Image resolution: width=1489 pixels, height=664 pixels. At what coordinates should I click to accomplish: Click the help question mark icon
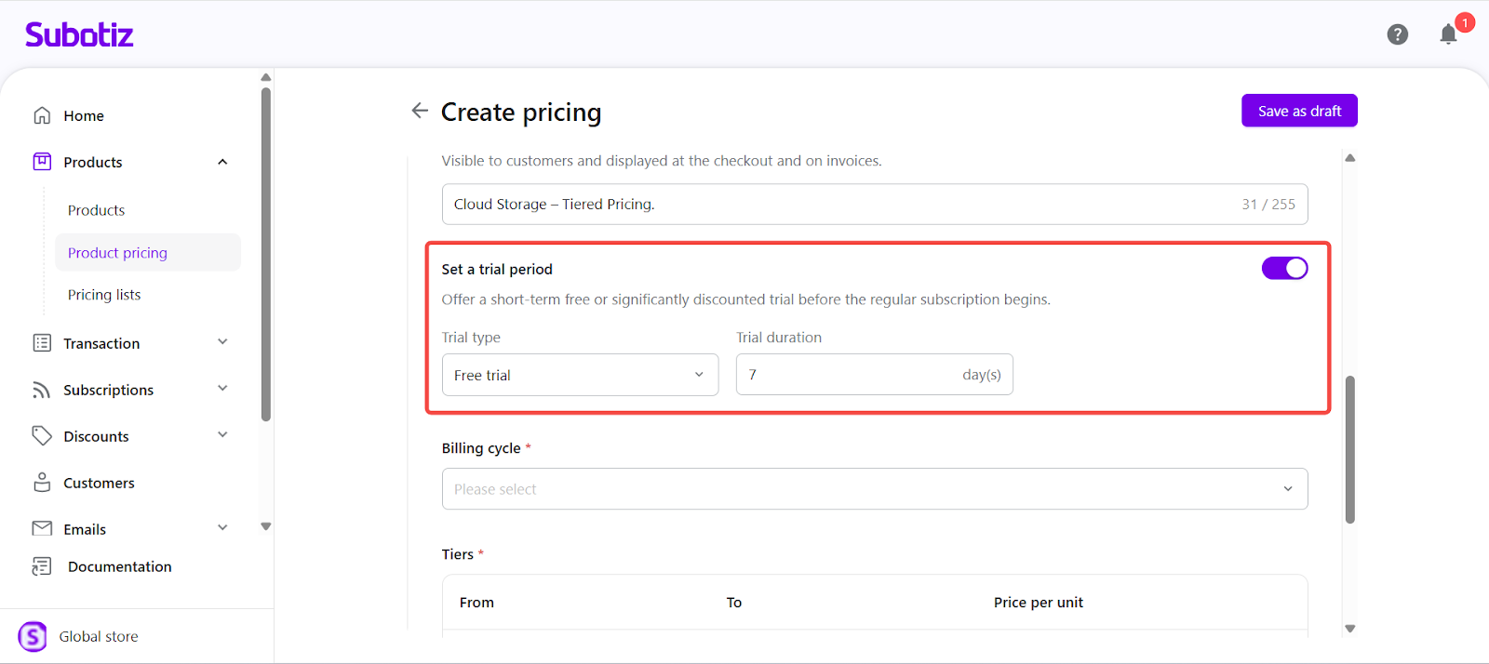(1397, 34)
